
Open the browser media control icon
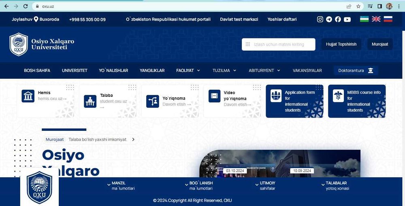[x=370, y=6]
